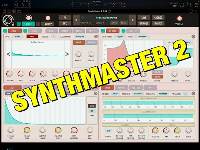The width and height of the screenshot is (200, 150).
Task: Open filter CATEGORY dropdown showing Digital
Action: tap(120, 37)
